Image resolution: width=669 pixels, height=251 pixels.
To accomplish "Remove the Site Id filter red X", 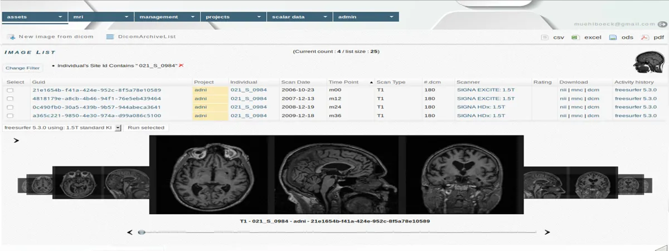I will pos(181,65).
